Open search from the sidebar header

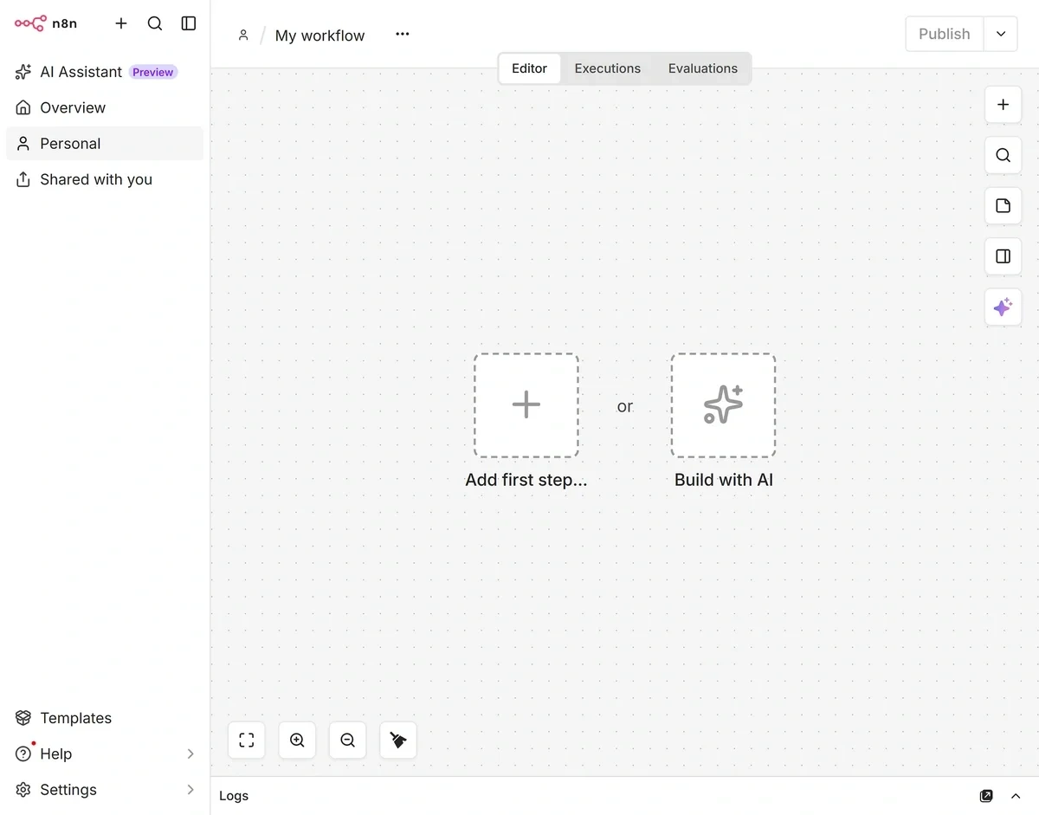(155, 23)
